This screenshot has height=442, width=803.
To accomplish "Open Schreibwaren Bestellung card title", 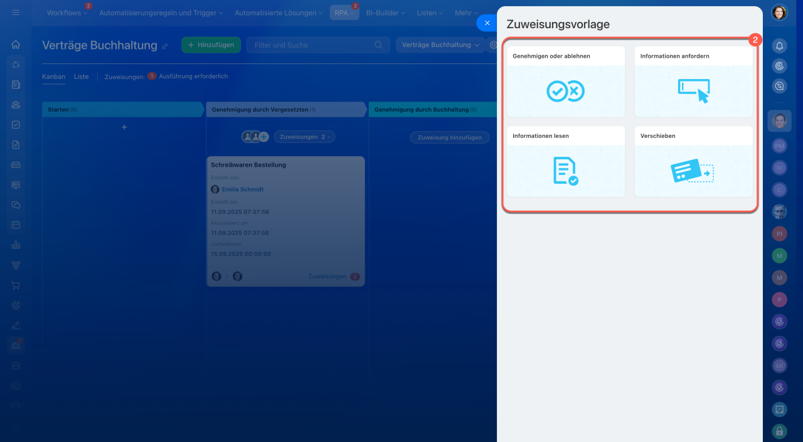I will click(248, 165).
